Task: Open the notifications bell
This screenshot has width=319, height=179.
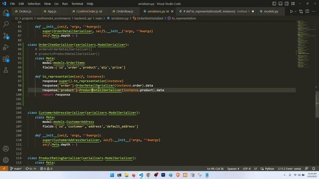Action: (x=314, y=169)
